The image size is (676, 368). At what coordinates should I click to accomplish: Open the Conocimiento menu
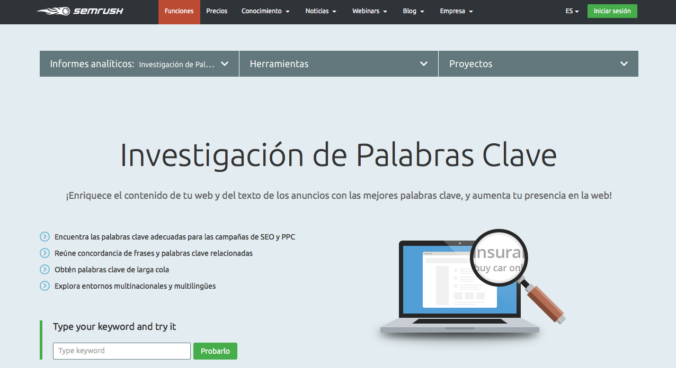(265, 11)
